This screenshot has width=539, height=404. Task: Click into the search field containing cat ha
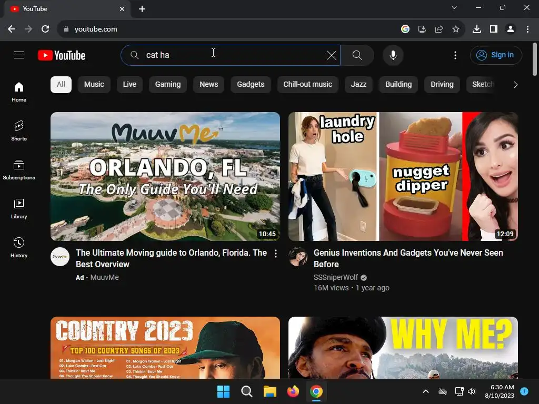pyautogui.click(x=231, y=55)
